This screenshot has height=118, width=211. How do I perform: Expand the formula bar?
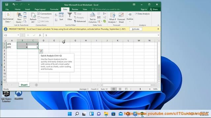click(x=158, y=35)
